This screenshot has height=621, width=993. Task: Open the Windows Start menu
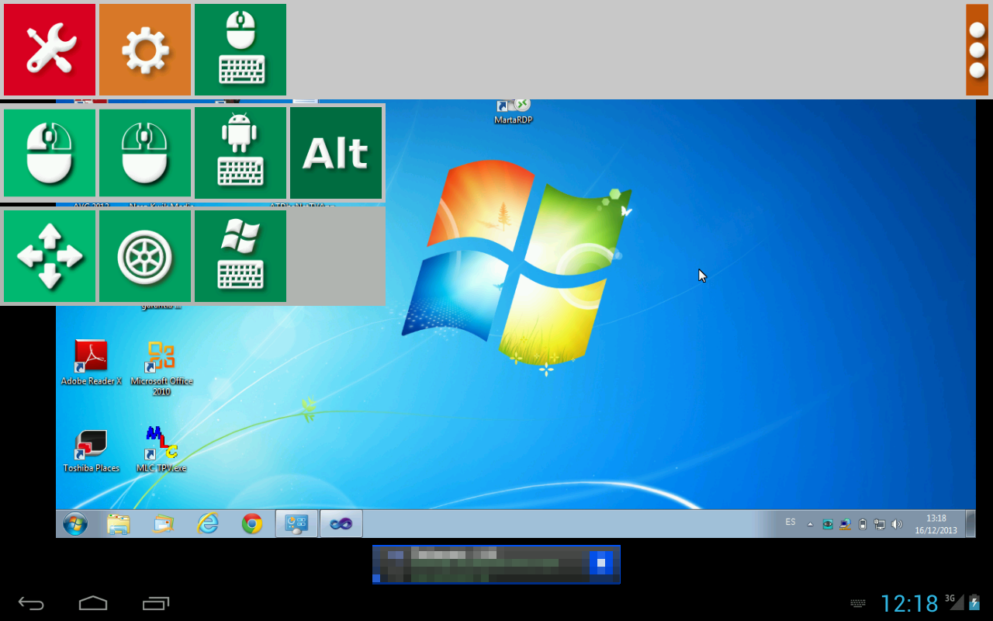pyautogui.click(x=74, y=523)
